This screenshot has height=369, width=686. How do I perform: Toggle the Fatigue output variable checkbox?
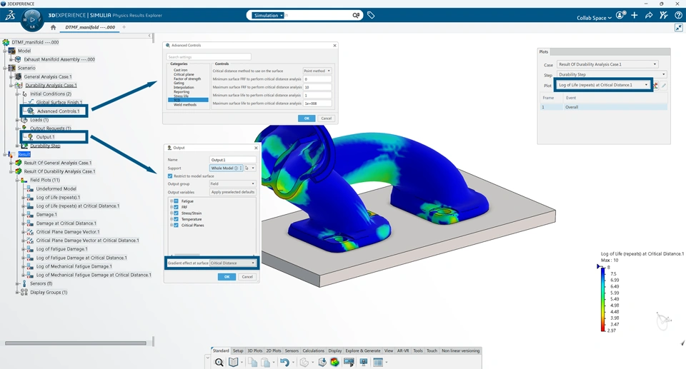click(176, 201)
